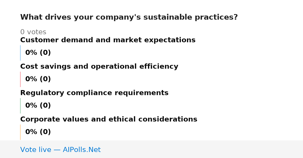
Task: Choose Customer demand and market expectations option
Action: 108,40
